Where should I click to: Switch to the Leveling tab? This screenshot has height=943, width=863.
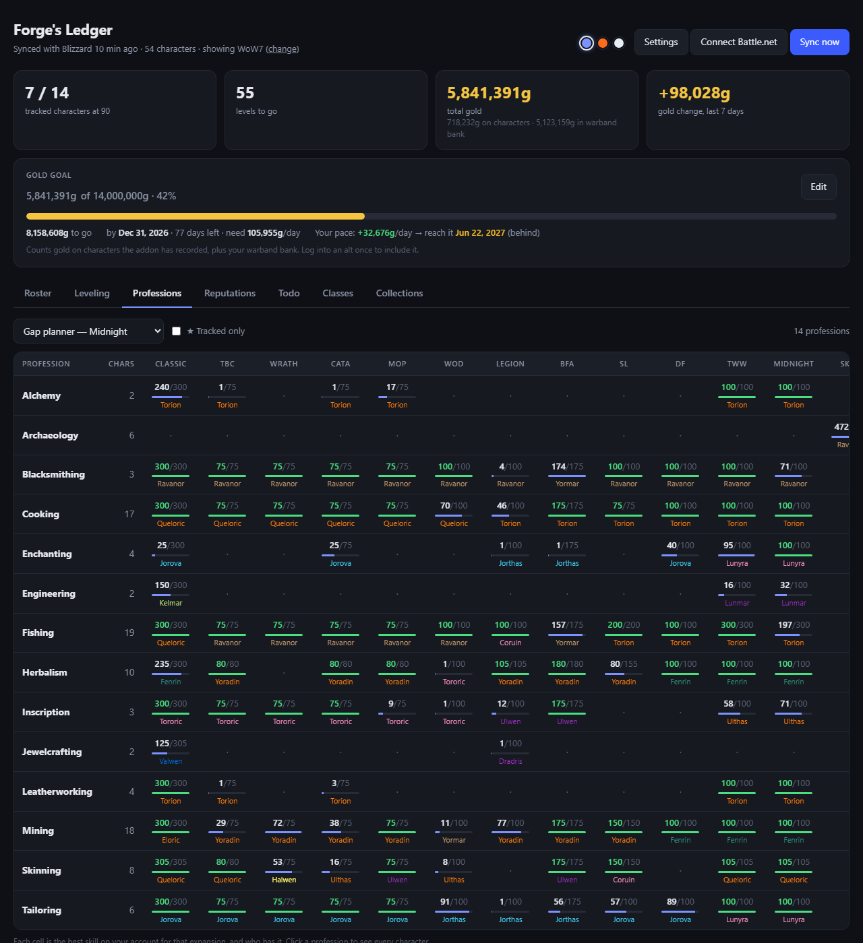[92, 293]
